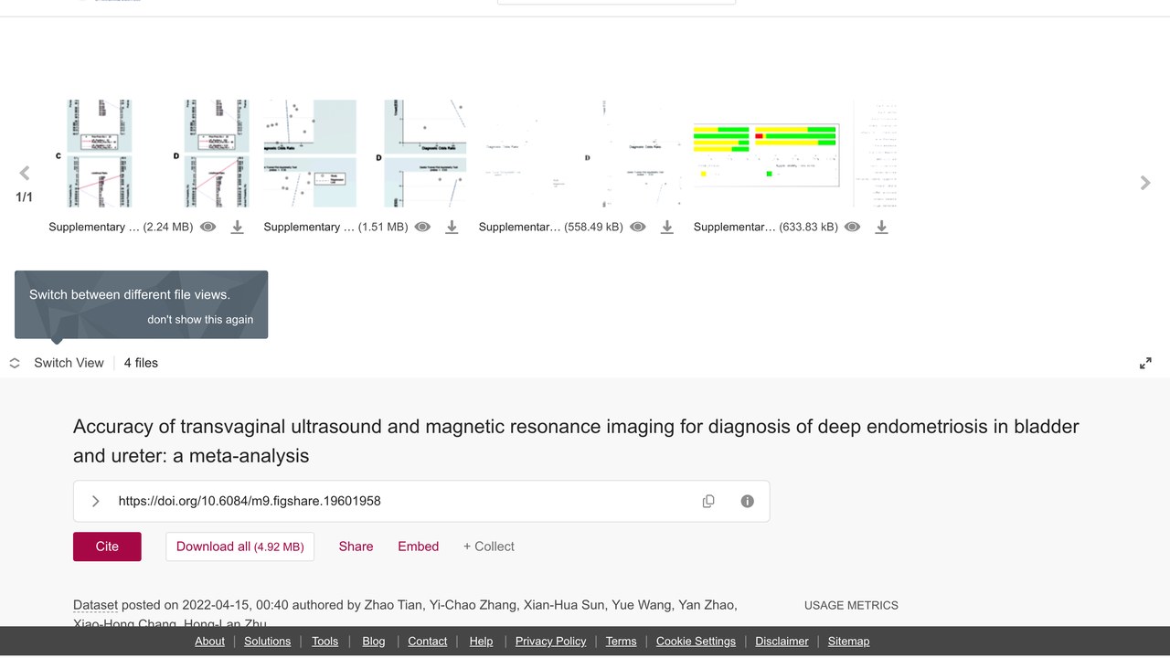
Task: Click the Cite button
Action: pos(107,547)
